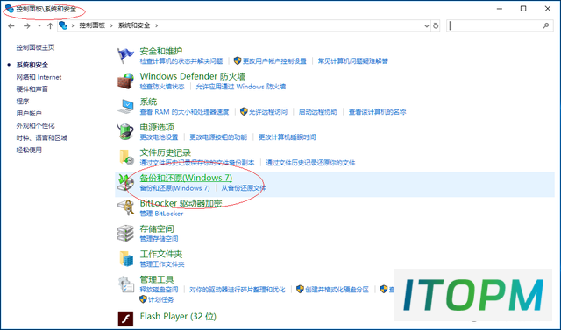The image size is (561, 330).
Task: Open 时钟、语言和区域 category
Action: click(x=42, y=137)
